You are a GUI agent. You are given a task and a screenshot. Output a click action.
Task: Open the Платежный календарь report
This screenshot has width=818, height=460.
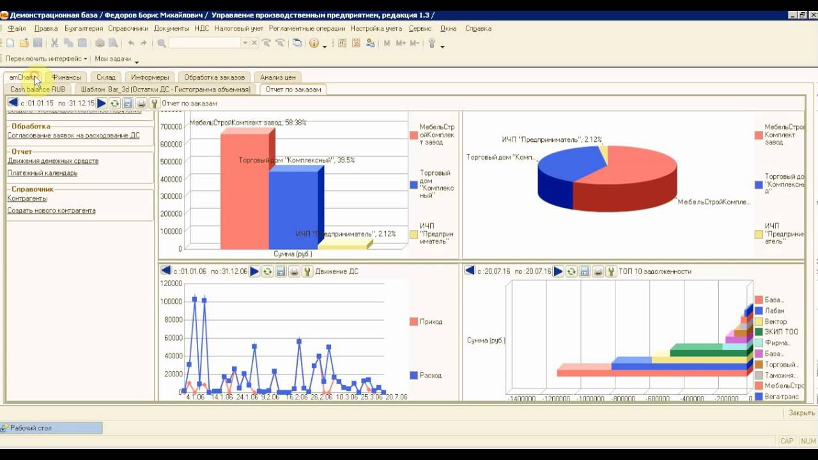click(42, 173)
